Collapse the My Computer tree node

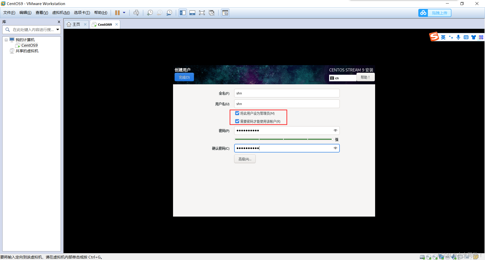click(6, 40)
